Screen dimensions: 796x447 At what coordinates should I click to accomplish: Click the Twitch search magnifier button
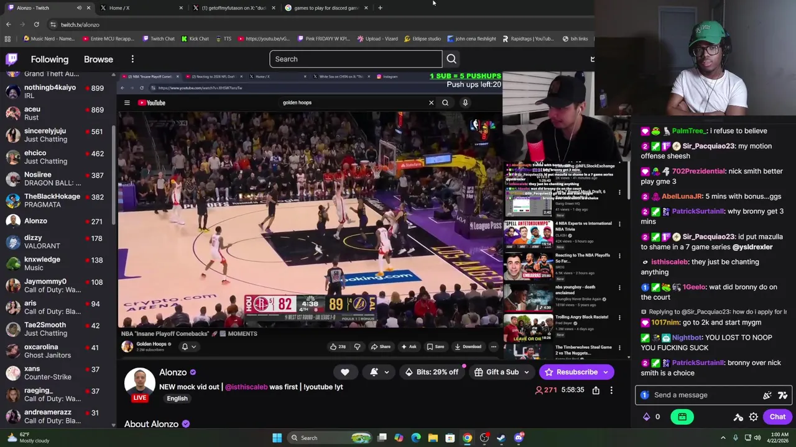tap(451, 59)
